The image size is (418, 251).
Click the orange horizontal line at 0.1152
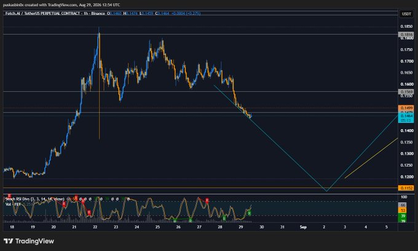pyautogui.click(x=200, y=188)
